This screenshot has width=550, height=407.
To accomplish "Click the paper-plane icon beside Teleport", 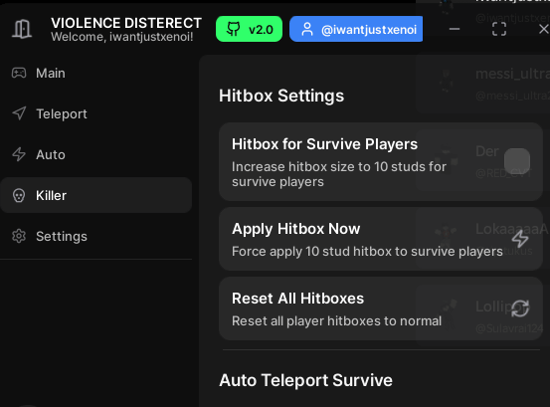I will (x=19, y=113).
